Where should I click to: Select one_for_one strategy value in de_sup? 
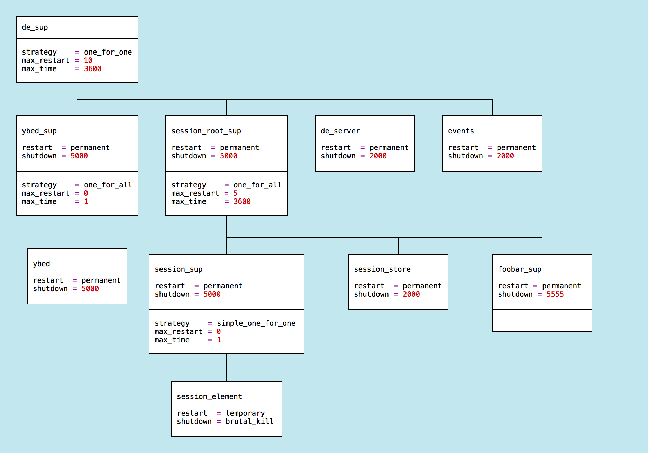pyautogui.click(x=108, y=52)
